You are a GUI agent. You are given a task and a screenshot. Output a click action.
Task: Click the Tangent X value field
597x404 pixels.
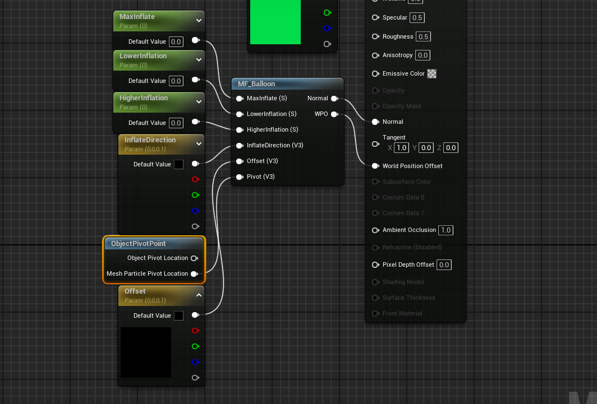[x=401, y=148]
